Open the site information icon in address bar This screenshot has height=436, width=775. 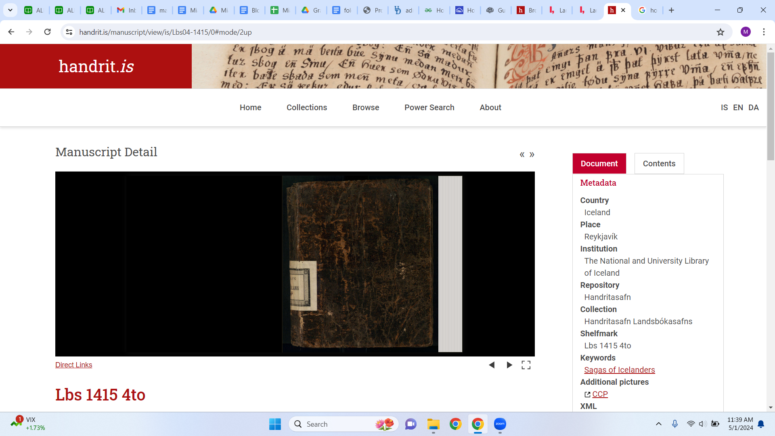[x=69, y=32]
